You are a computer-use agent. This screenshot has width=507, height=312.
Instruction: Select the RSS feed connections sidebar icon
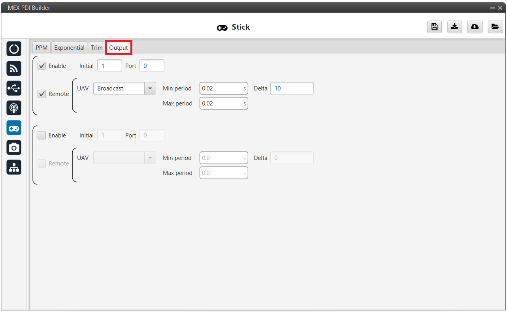pos(14,69)
